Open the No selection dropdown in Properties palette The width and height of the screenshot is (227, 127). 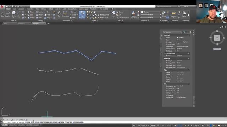pos(172,32)
